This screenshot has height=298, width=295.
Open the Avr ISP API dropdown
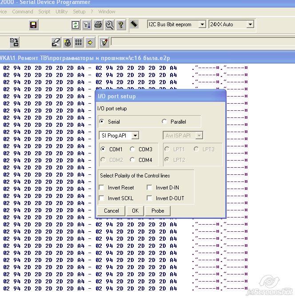(183, 136)
